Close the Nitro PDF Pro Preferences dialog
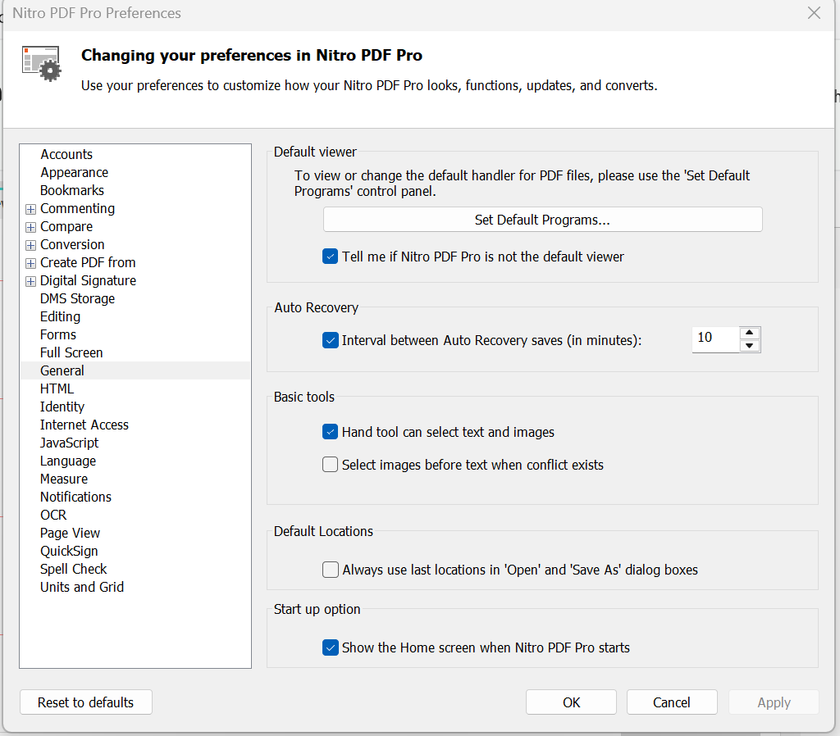This screenshot has height=736, width=840. click(814, 13)
